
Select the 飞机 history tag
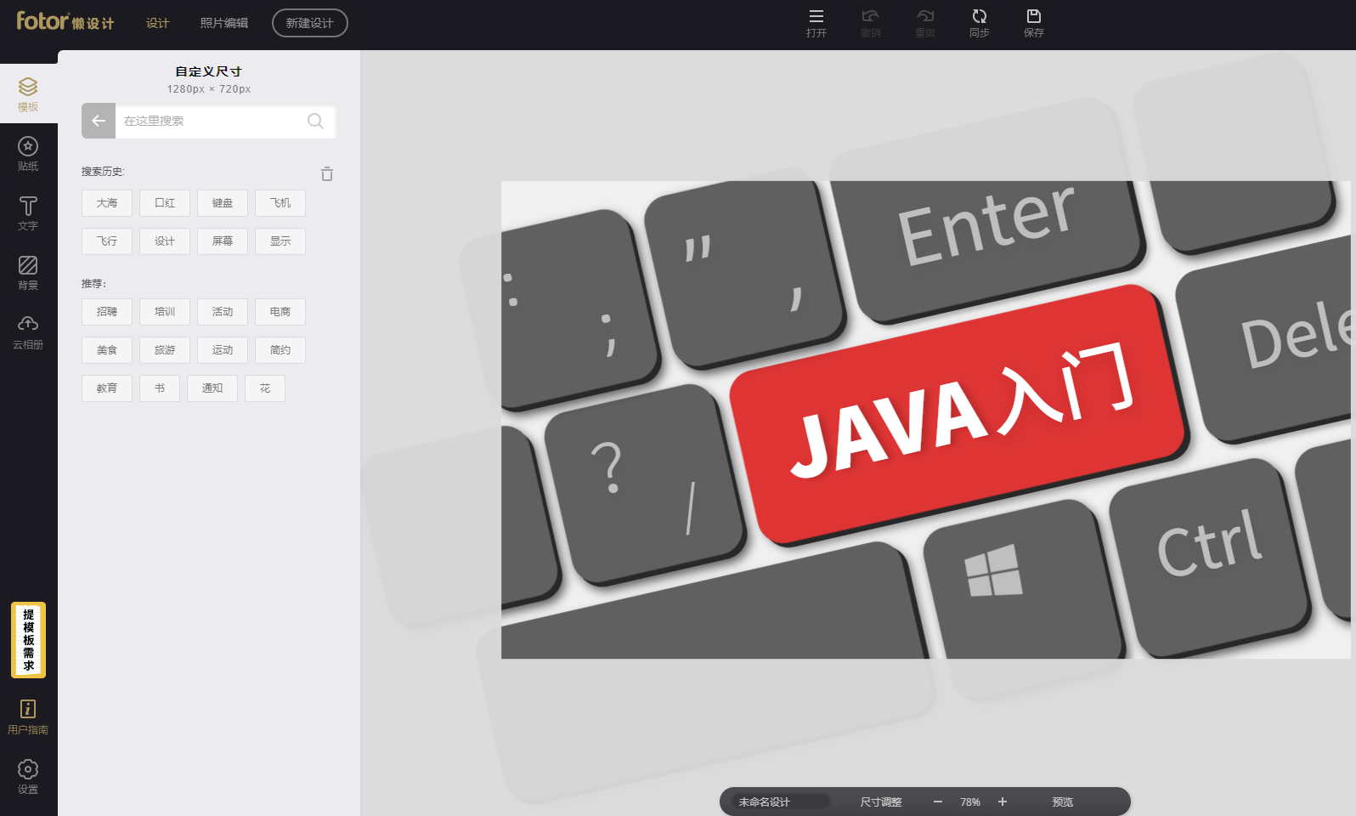pos(280,203)
